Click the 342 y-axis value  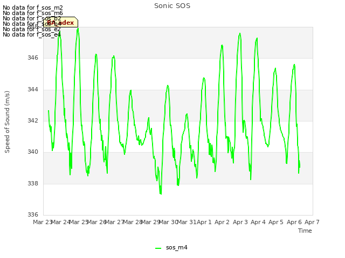[x=33, y=120]
